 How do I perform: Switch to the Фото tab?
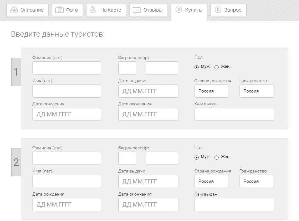tap(67, 10)
